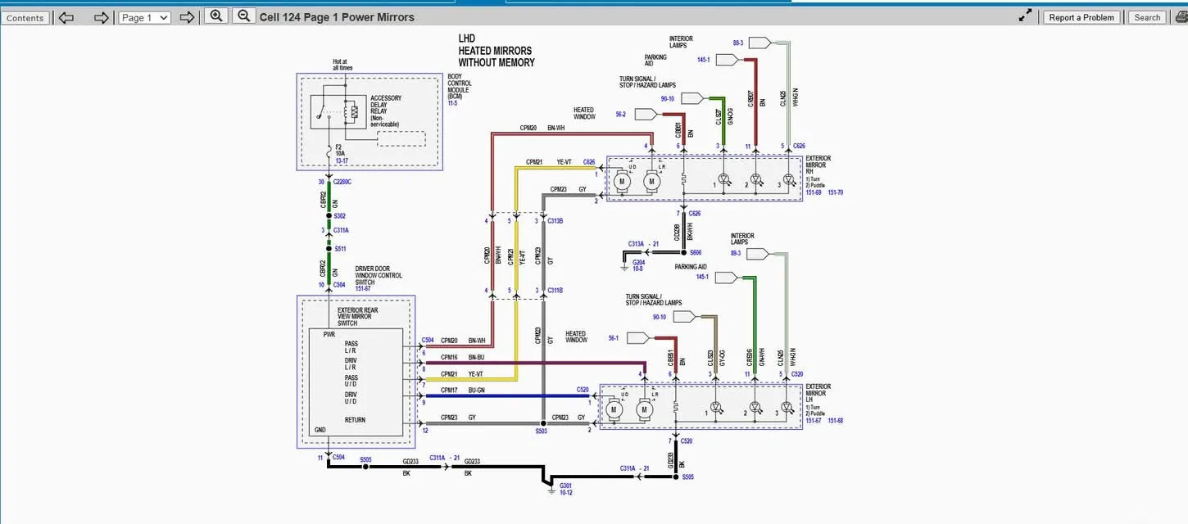Open the 151-70 exterior mirror RH reference

click(x=836, y=192)
